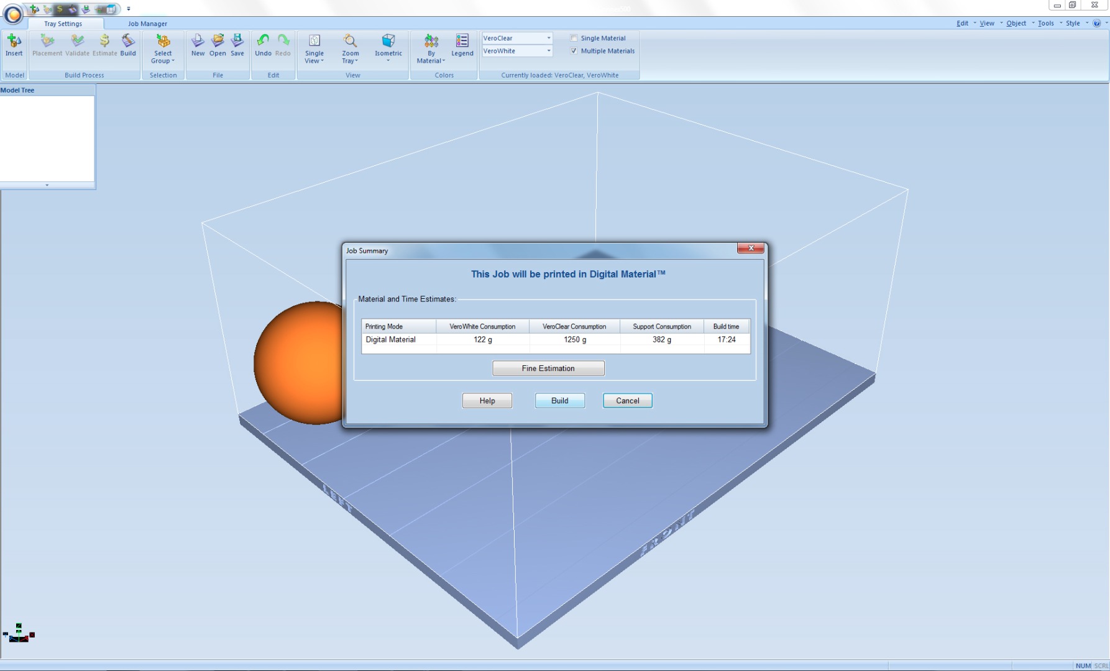Click the quick access Estimate dollar icon
The image size is (1110, 671).
[x=60, y=9]
